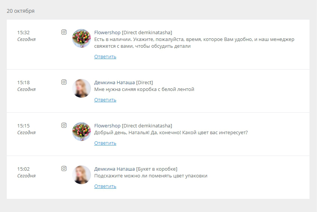This screenshot has width=317, height=212.
Task: Click the 15:02 timestamp
Action: (23, 169)
